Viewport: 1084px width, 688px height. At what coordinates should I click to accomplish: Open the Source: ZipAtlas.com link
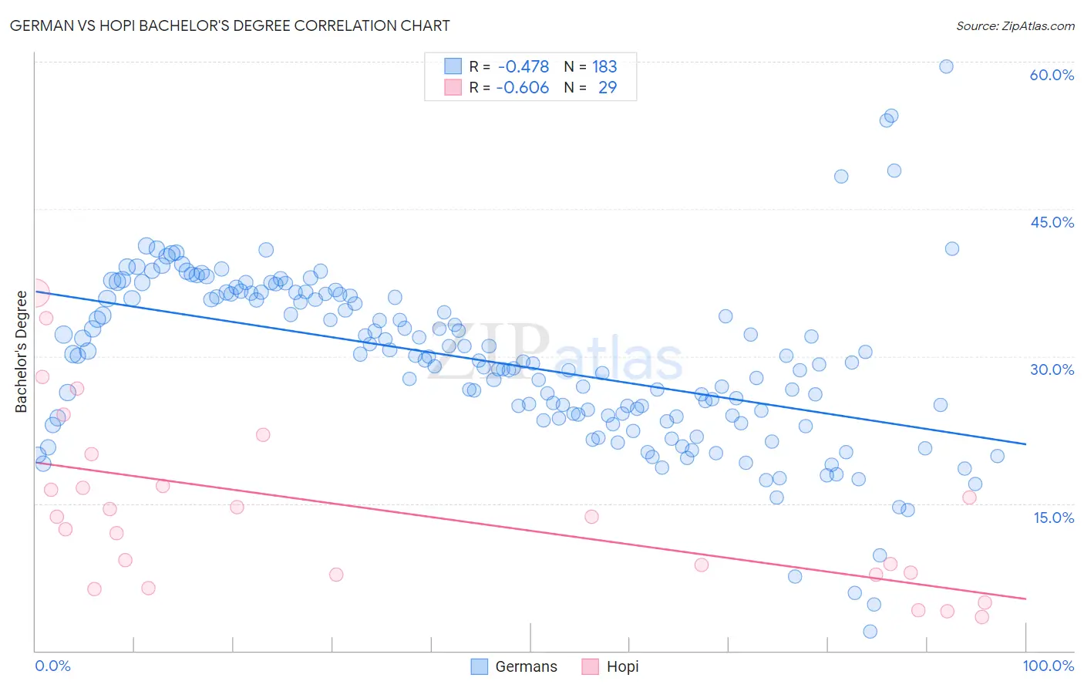pyautogui.click(x=1015, y=25)
